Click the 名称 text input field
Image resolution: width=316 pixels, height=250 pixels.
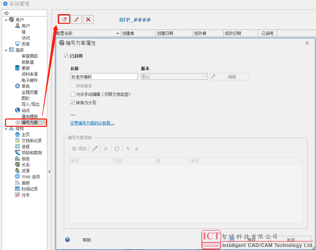(x=104, y=77)
